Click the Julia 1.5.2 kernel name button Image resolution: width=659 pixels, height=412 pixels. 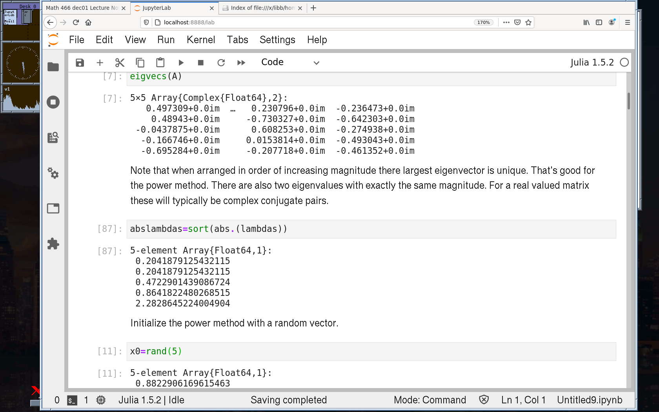(x=592, y=63)
